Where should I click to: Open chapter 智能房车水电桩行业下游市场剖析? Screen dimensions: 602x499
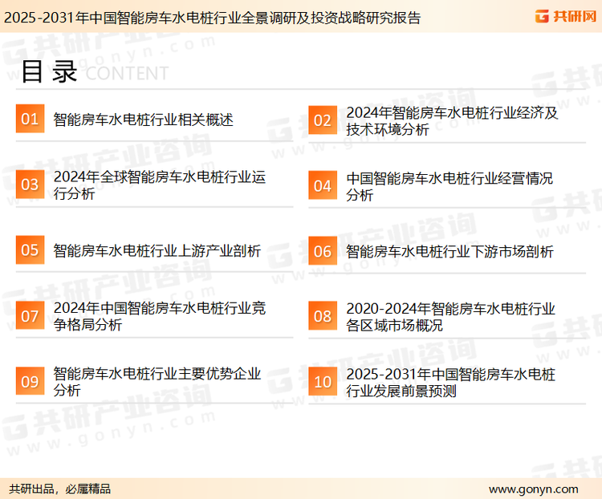click(449, 252)
